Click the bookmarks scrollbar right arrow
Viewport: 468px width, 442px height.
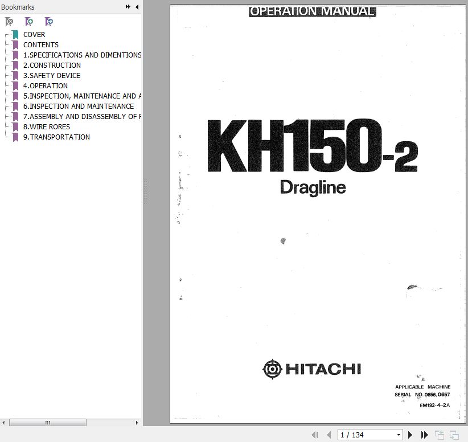pos(137,423)
